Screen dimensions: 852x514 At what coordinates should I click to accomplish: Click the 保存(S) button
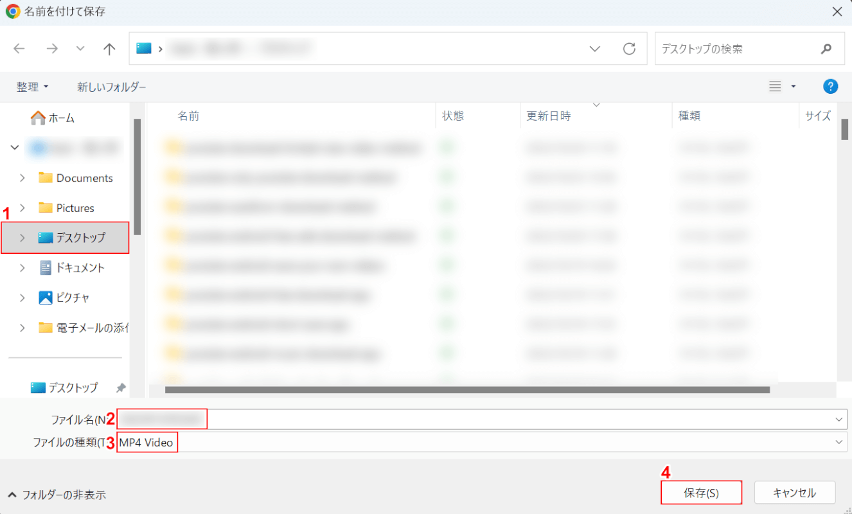tap(701, 493)
